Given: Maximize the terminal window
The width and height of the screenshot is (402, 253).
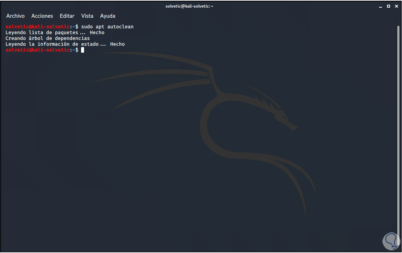Looking at the screenshot, I should pos(389,6).
